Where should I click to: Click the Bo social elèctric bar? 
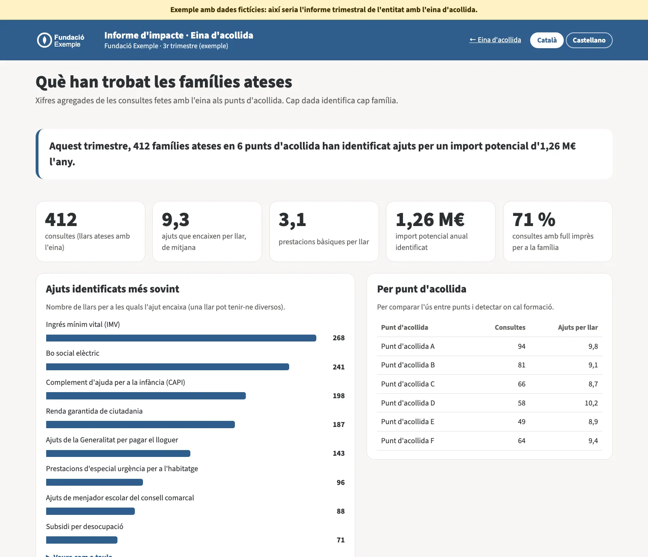coord(168,367)
